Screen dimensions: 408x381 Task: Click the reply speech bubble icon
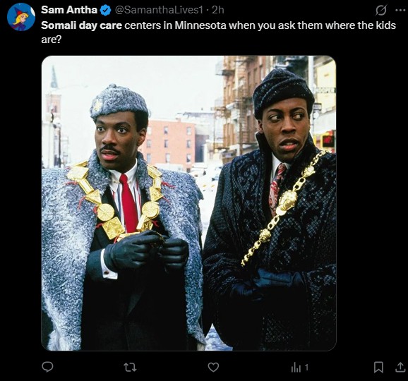(47, 367)
